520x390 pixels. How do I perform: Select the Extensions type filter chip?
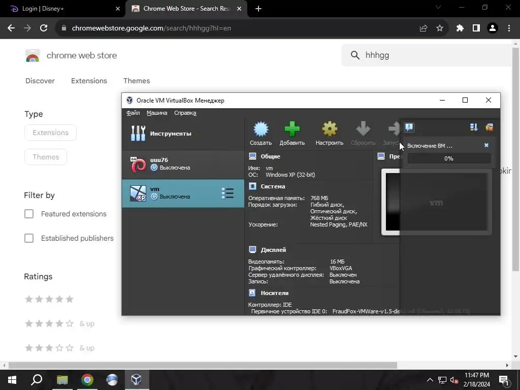coord(50,133)
